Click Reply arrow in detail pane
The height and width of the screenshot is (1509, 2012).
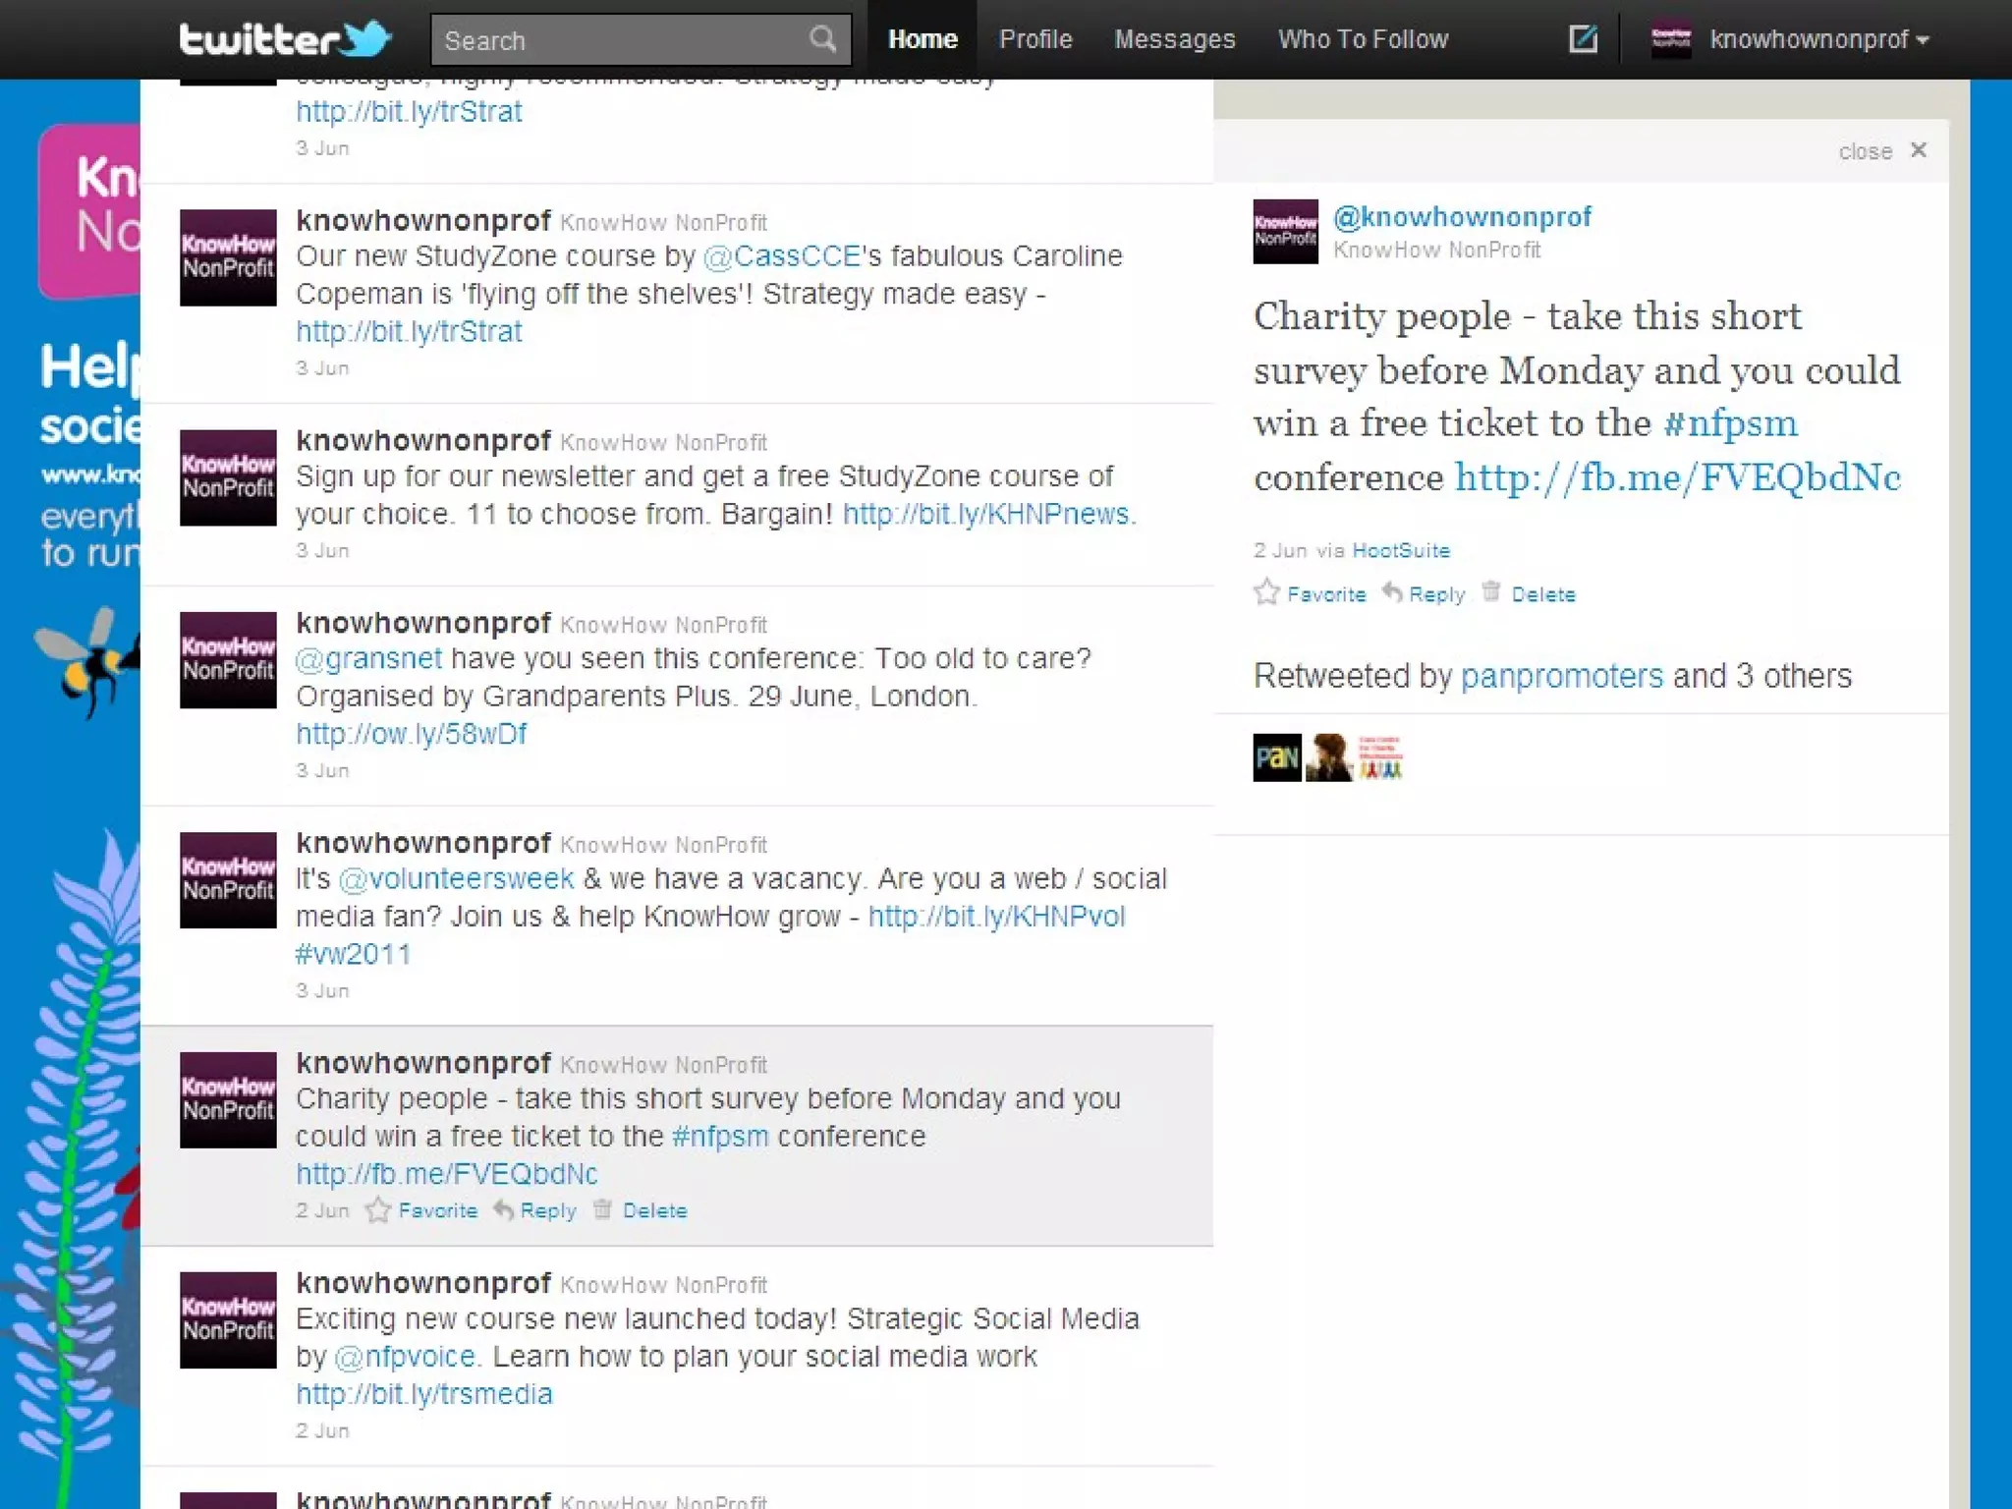point(1392,592)
